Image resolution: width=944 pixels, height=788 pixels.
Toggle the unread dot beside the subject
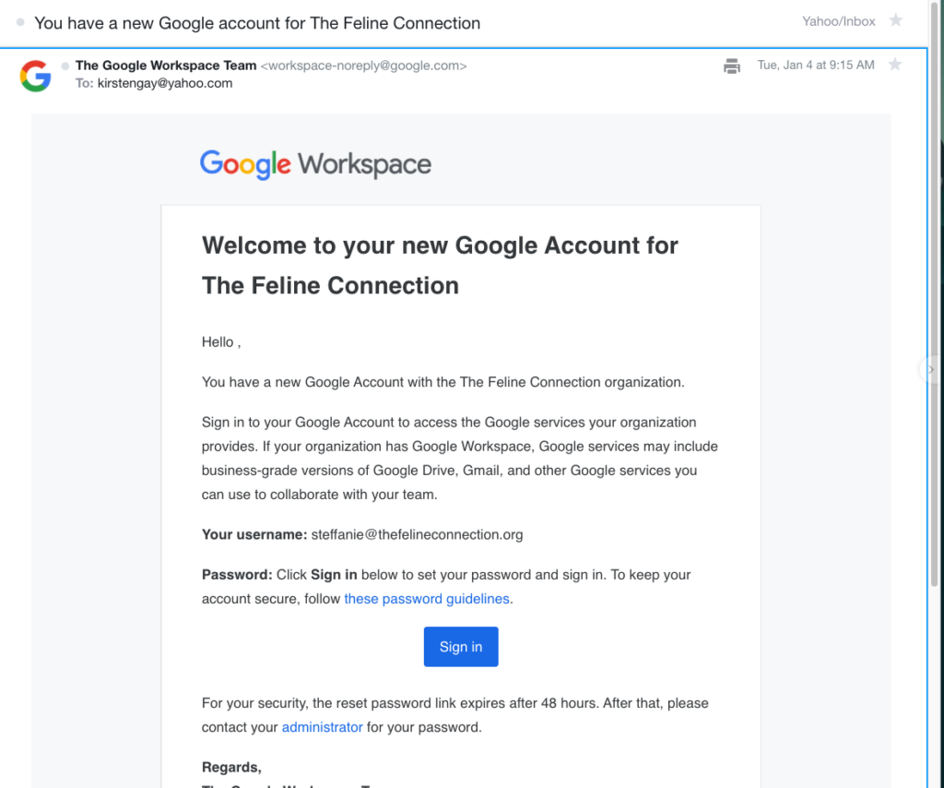[20, 22]
